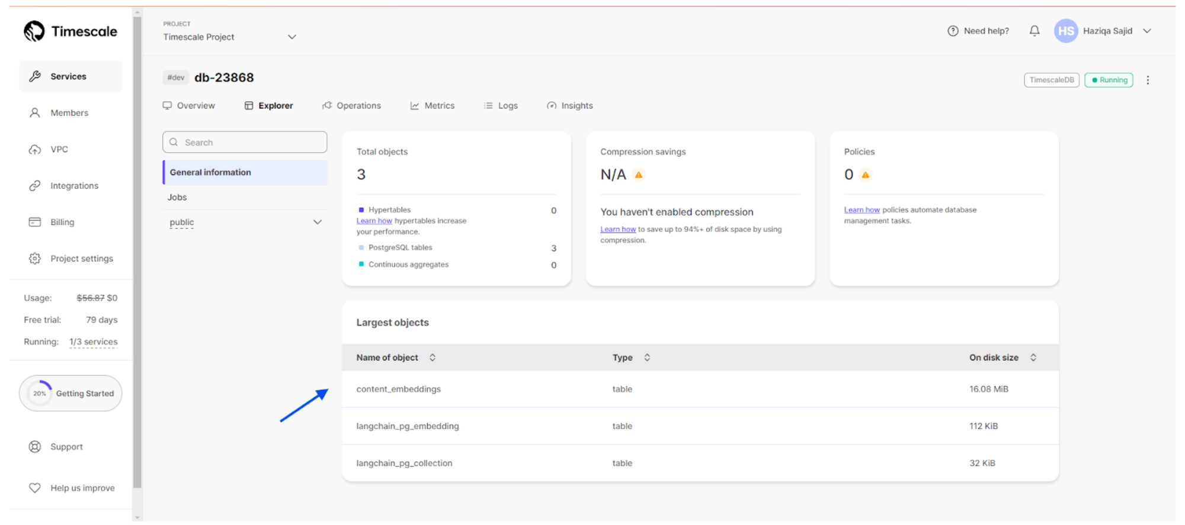Open the three-dot service options menu
Viewport: 1185px width, 525px height.
coord(1148,80)
